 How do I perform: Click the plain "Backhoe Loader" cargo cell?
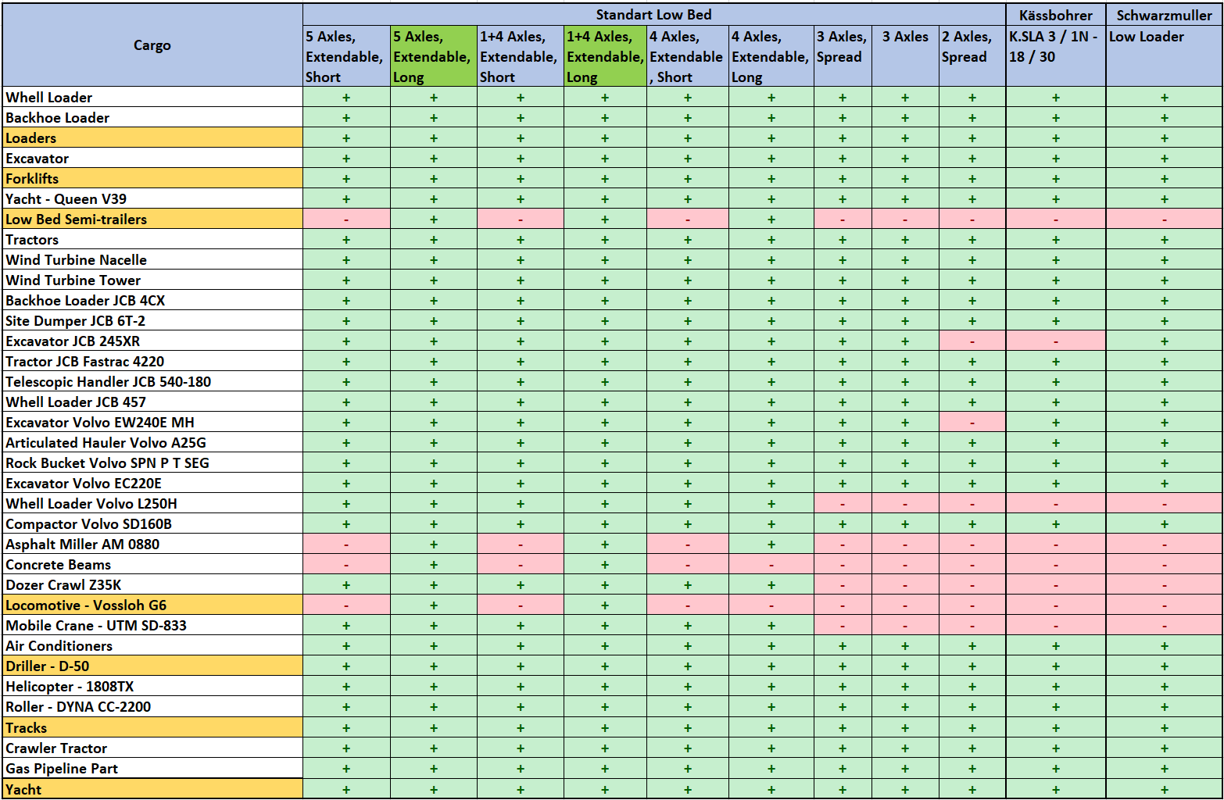[x=152, y=118]
